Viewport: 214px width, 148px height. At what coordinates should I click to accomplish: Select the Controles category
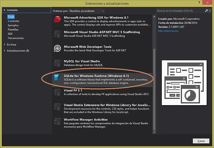coord(13,21)
